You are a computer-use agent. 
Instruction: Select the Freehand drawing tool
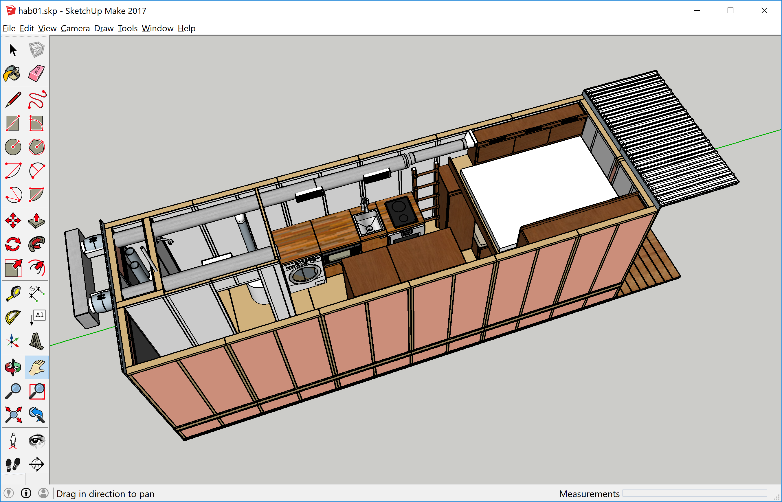click(x=37, y=100)
